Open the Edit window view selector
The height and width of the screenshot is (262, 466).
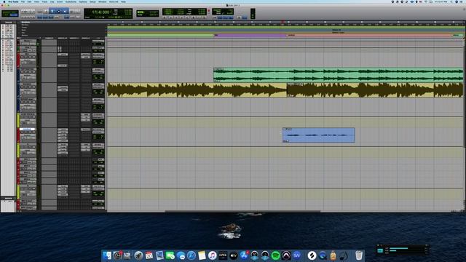point(19,38)
